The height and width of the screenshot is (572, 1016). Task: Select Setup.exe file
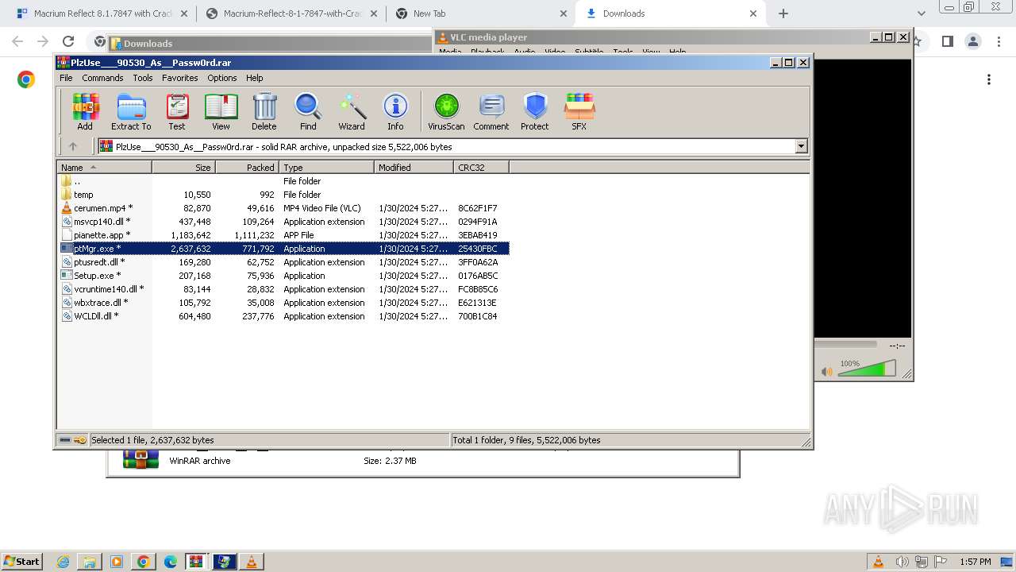tap(283, 276)
